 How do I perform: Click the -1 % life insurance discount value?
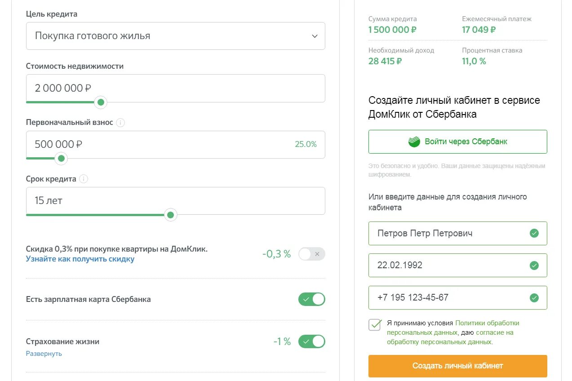tap(282, 341)
